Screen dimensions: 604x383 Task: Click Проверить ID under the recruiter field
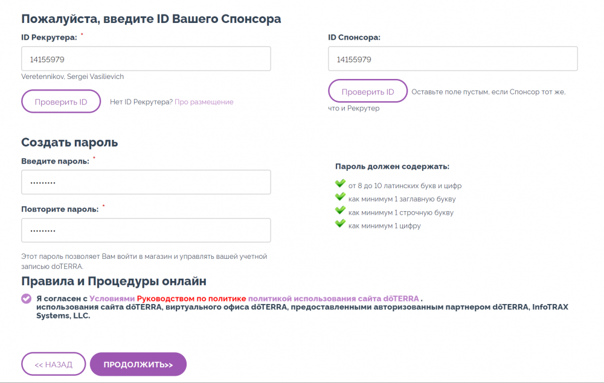pos(61,101)
